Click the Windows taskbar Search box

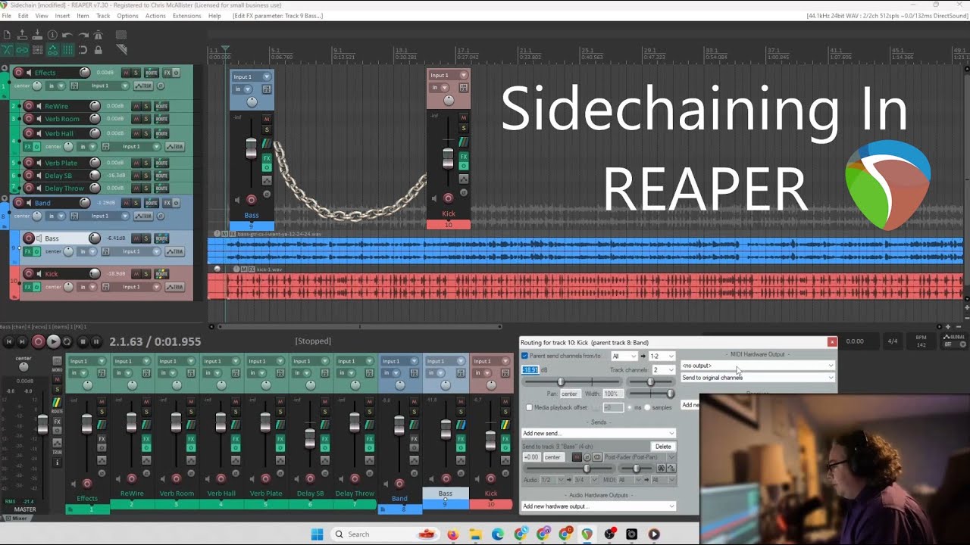point(385,534)
